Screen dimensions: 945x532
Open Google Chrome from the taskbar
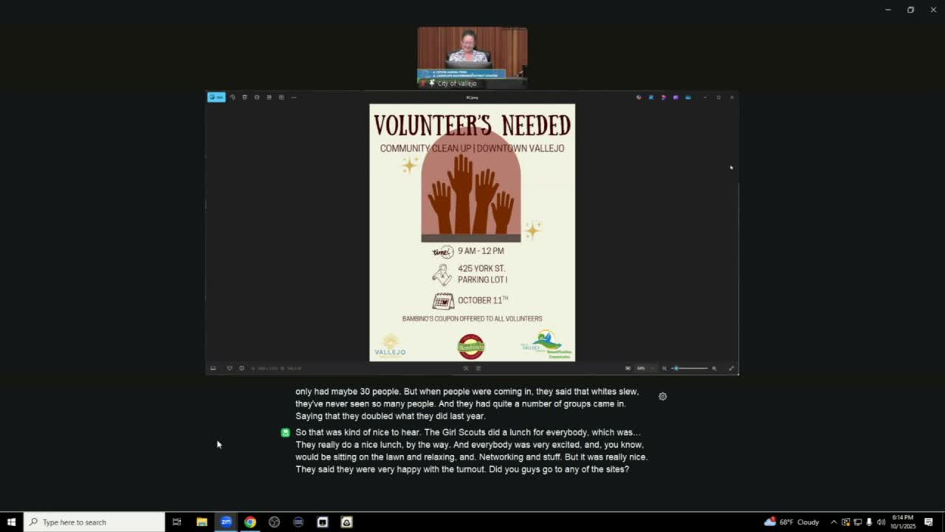pos(250,522)
